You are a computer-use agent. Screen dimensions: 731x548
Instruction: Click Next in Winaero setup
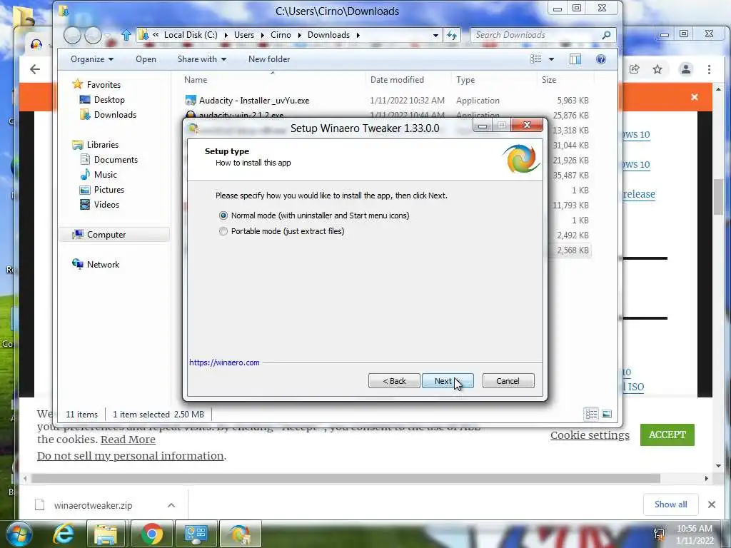[x=448, y=381]
